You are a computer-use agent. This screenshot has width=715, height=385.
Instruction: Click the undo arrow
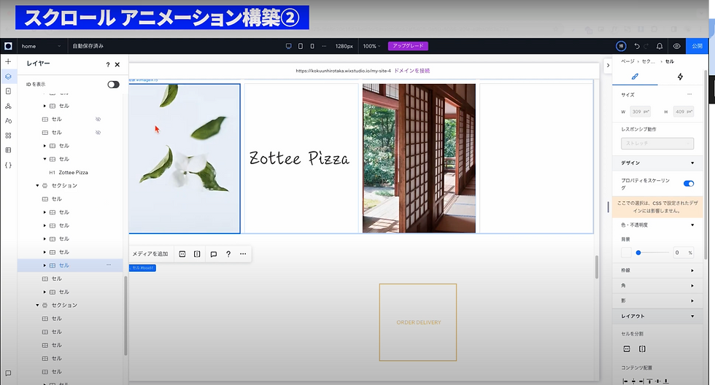tap(636, 46)
